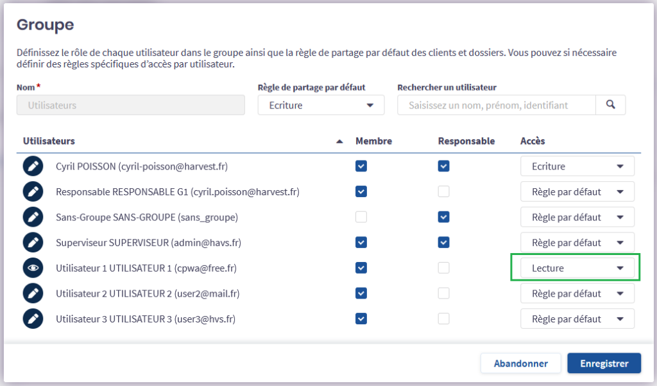Check the Responsable box for Utilisateur 1
Screen dimensions: 657x386
click(443, 268)
